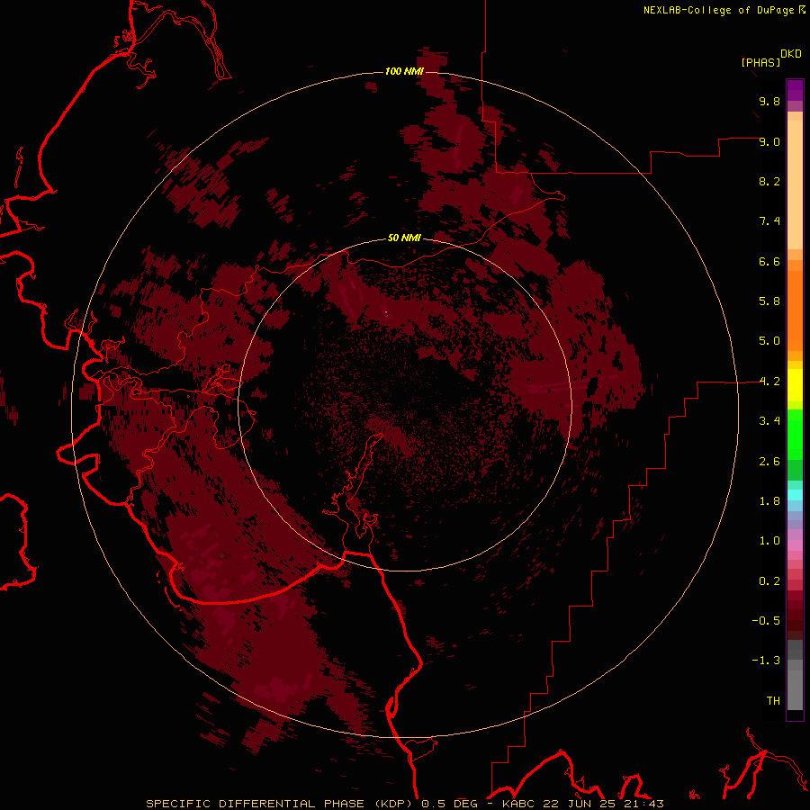The image size is (810, 810).
Task: Click the 3.4 legend value
Action: point(769,421)
